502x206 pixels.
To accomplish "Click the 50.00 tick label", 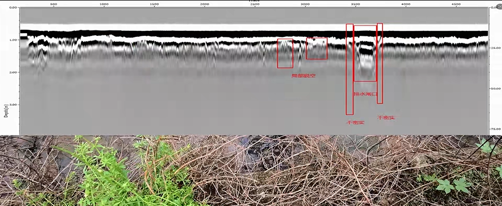I will 495,88.
